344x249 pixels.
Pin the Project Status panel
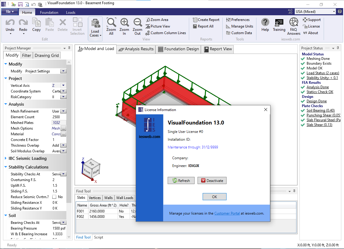click(338, 48)
